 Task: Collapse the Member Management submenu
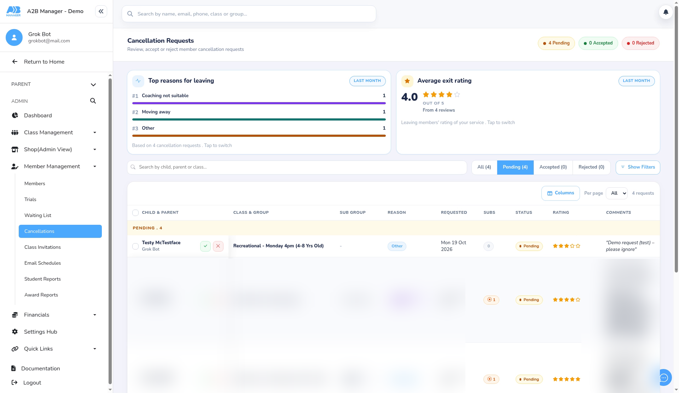[x=95, y=166]
